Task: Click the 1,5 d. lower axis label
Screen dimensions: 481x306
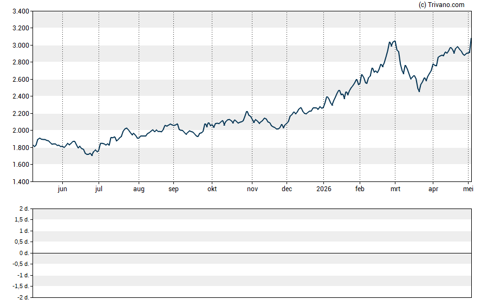Action: click(22, 219)
